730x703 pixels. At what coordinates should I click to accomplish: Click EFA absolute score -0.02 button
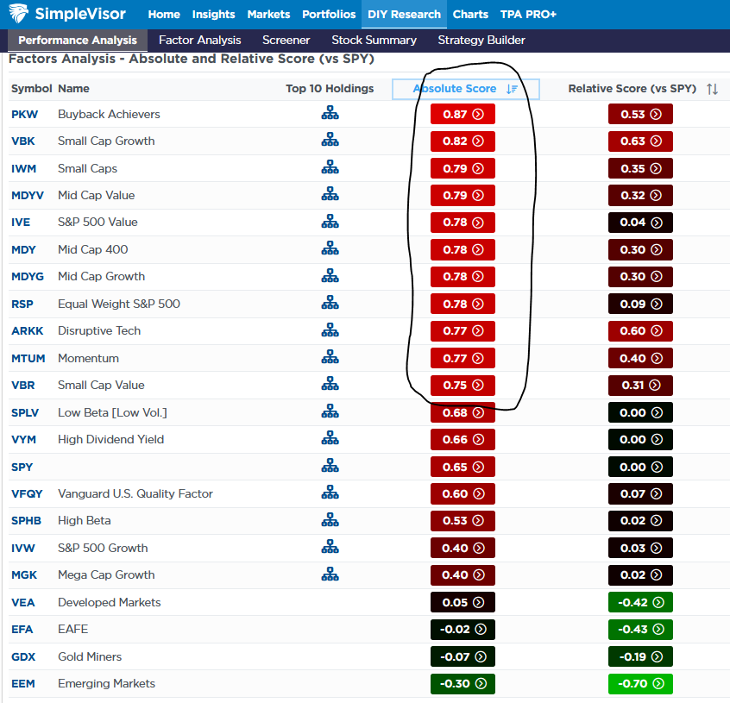[463, 630]
